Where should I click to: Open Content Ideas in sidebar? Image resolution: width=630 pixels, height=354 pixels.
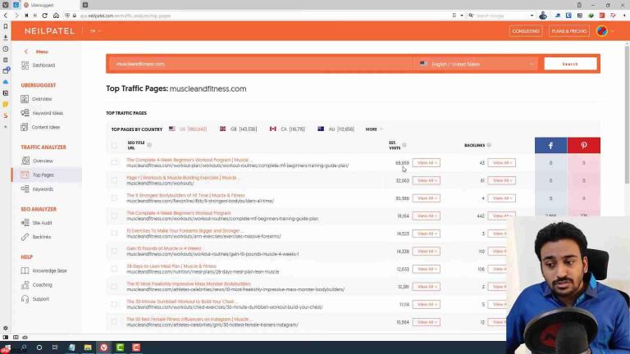pyautogui.click(x=46, y=127)
